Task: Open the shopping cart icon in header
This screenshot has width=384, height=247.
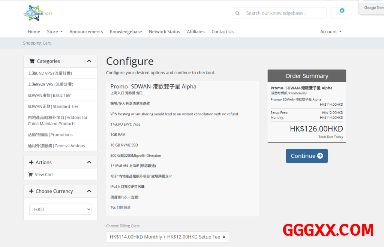Action: [x=339, y=13]
